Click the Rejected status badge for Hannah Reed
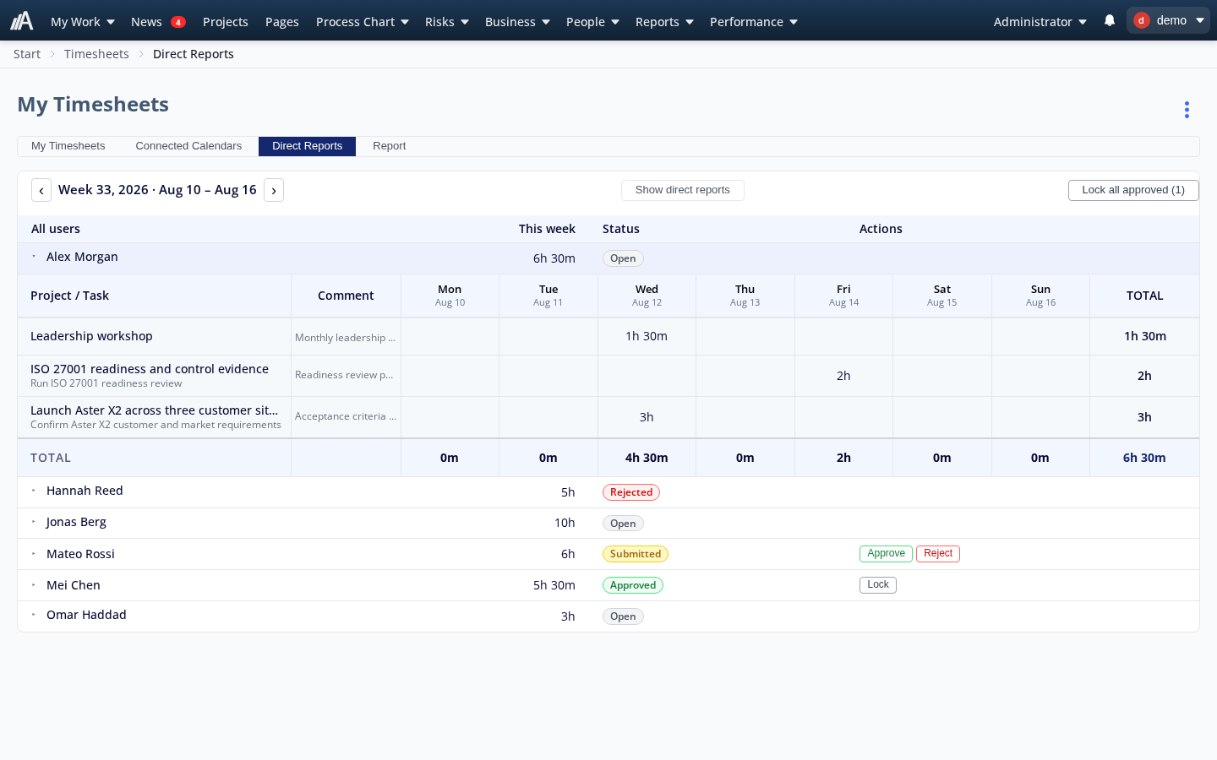 pyautogui.click(x=631, y=492)
